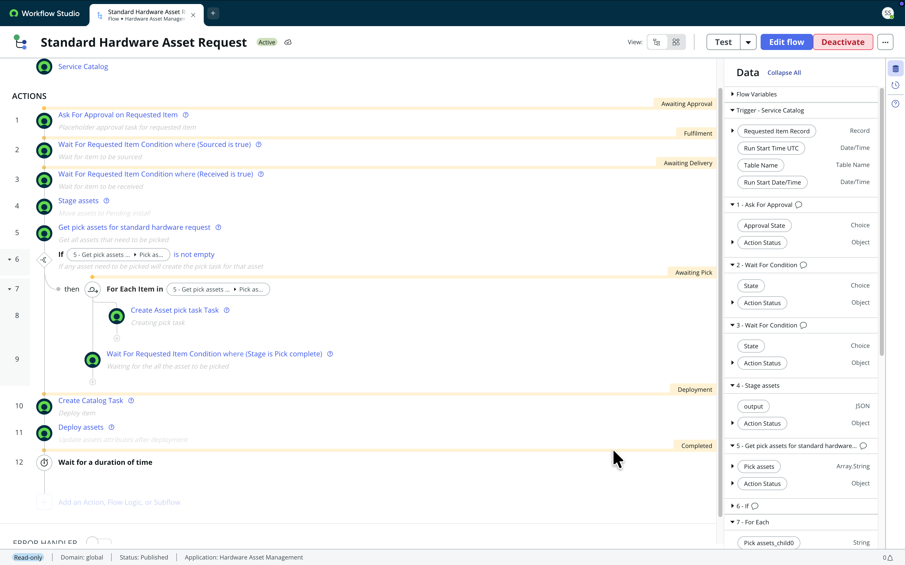Screen dimensions: 905x565
Task: Show help for Stage assets action
Action: pyautogui.click(x=106, y=201)
